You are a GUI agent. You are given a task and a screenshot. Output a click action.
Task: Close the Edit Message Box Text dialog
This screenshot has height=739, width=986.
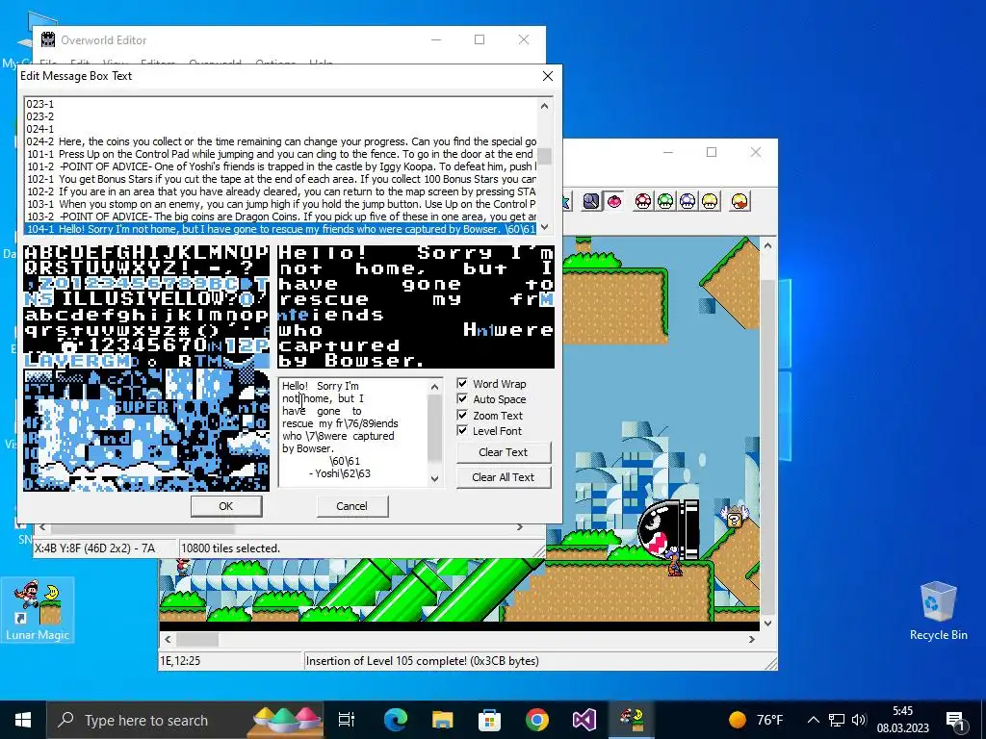click(x=548, y=76)
